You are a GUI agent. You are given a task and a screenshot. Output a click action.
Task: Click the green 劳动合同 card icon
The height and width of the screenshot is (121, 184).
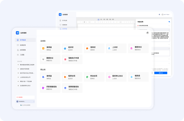[x=87, y=77]
